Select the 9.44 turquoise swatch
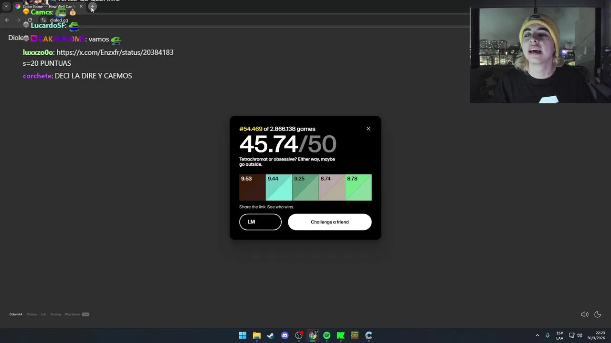Image resolution: width=611 pixels, height=343 pixels. click(x=279, y=188)
